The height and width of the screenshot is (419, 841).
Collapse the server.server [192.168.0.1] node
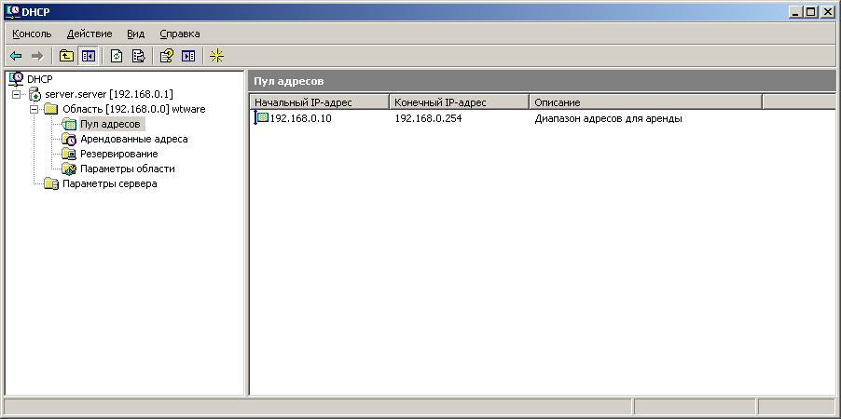pos(17,94)
